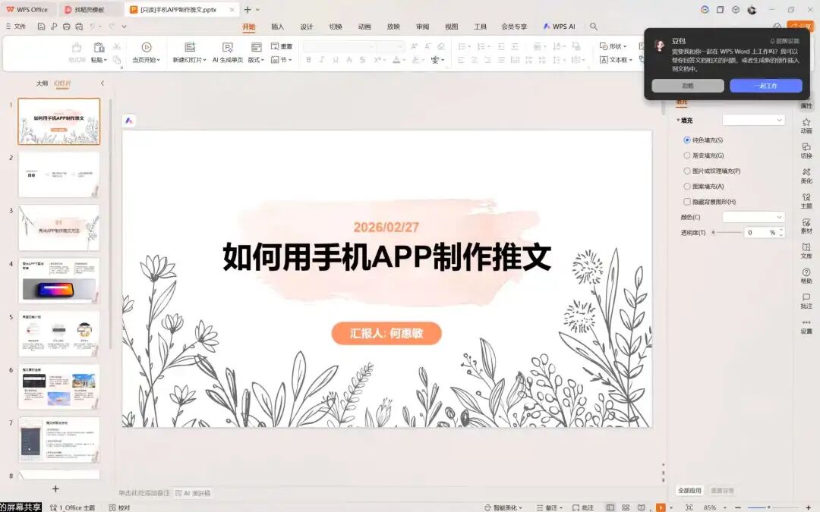This screenshot has width=820, height=512.
Task: Switch to Outline (大纲) tab in left panel
Action: point(42,83)
